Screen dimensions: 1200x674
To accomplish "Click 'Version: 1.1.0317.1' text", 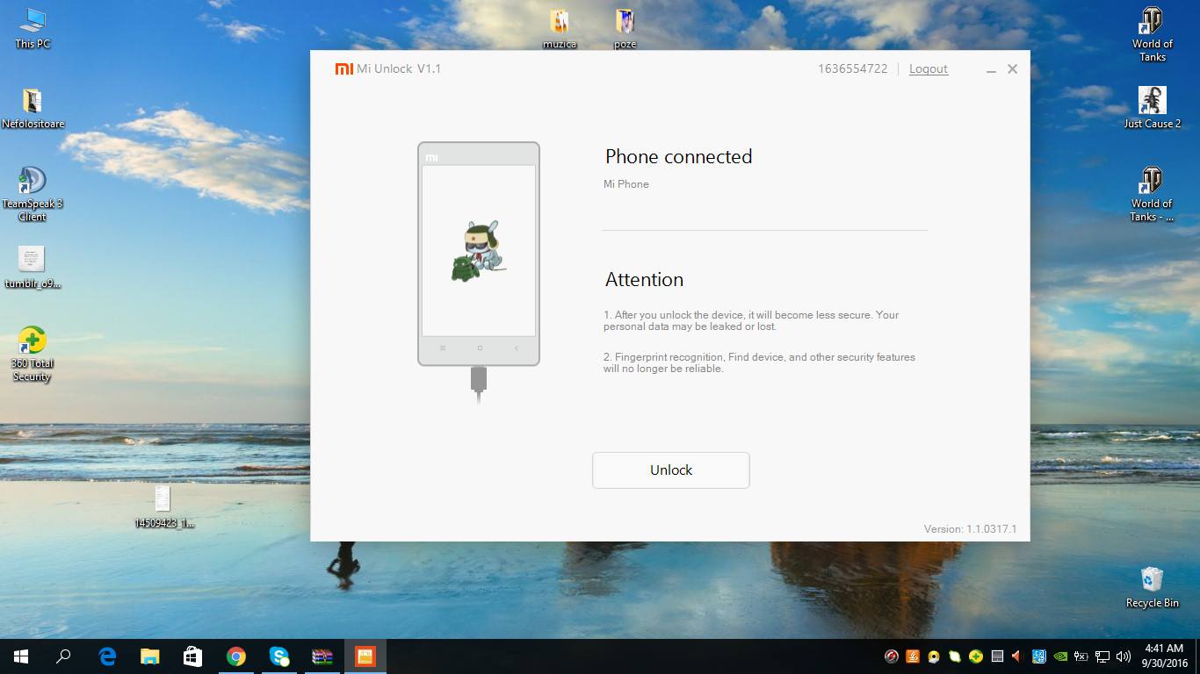I will [970, 529].
